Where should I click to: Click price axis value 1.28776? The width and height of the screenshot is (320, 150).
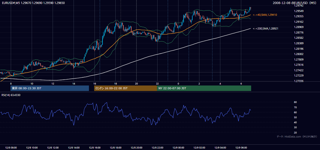299,32
